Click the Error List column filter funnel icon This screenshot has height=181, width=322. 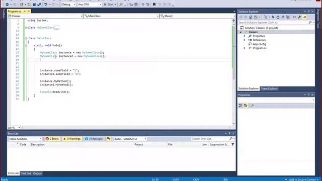pyautogui.click(x=232, y=144)
